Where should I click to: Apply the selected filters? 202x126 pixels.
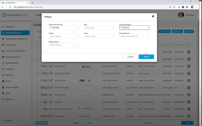[146, 57]
